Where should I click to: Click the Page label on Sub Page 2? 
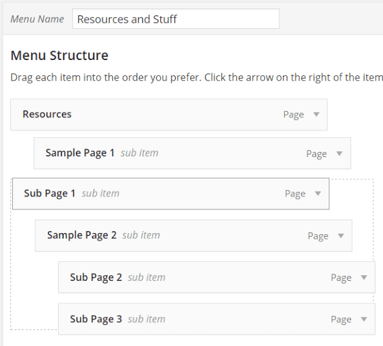[342, 278]
